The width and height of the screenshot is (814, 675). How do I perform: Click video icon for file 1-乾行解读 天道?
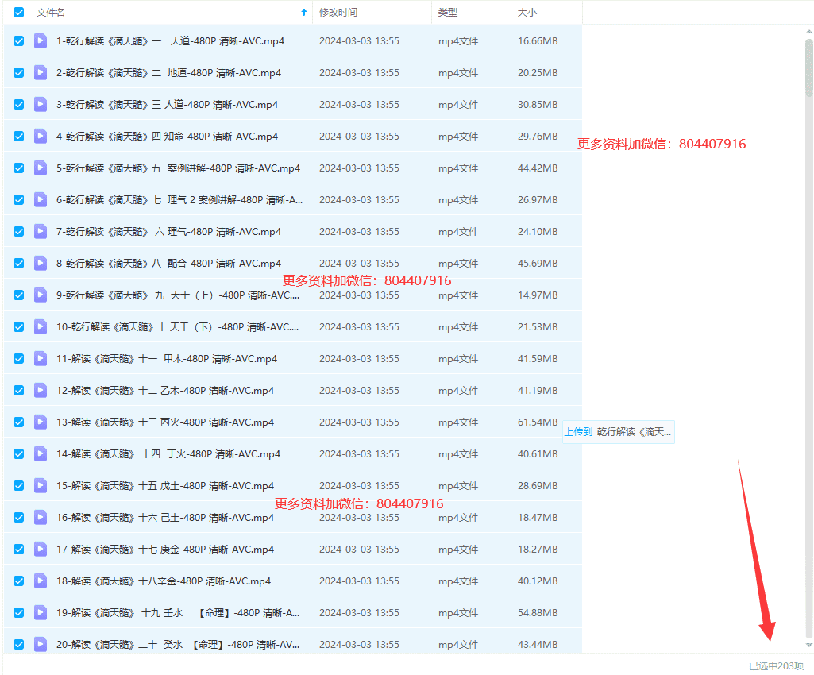tap(41, 41)
